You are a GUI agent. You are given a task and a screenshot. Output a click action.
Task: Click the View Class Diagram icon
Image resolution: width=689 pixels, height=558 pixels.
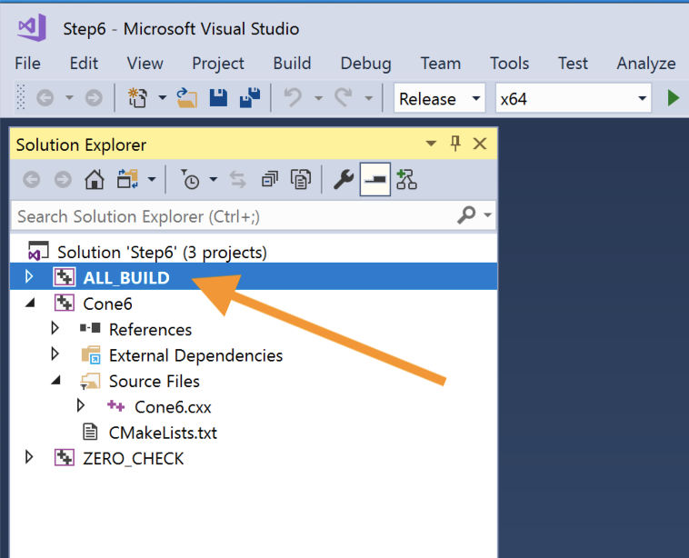coord(406,180)
